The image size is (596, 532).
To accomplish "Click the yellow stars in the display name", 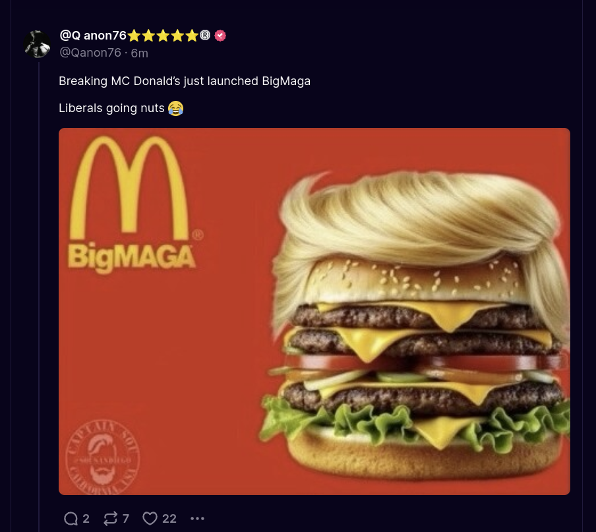I will [x=163, y=36].
